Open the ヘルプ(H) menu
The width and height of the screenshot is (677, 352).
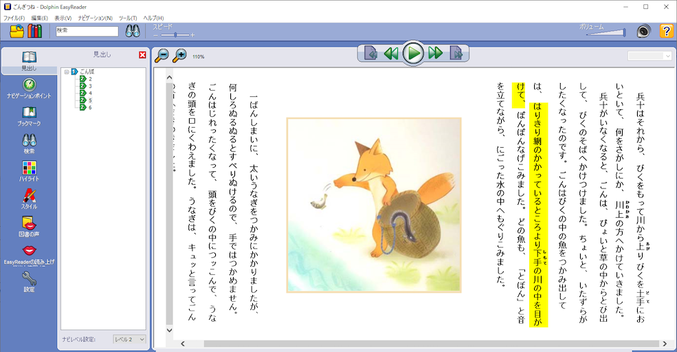153,18
